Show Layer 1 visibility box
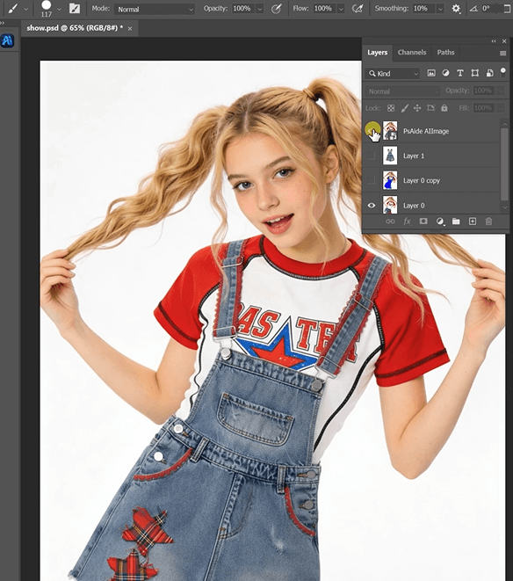 [x=372, y=156]
